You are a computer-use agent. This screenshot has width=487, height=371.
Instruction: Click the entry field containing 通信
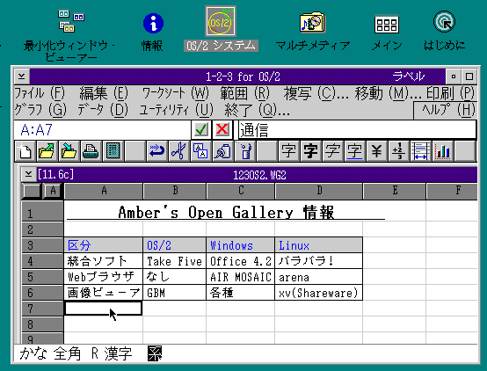coord(357,129)
